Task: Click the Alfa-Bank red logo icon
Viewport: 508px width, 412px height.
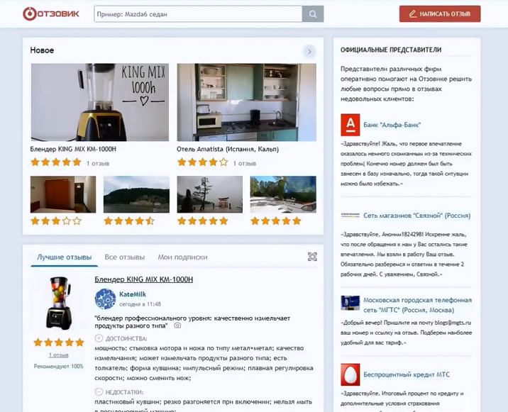Action: pos(350,125)
